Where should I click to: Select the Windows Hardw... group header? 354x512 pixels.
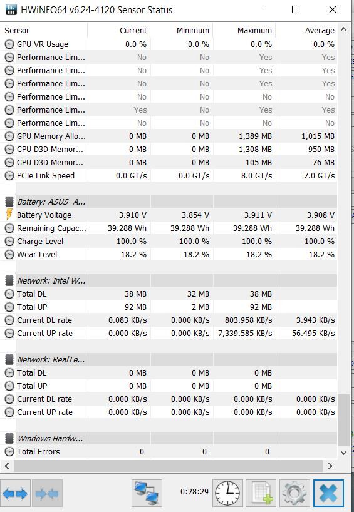click(x=169, y=438)
